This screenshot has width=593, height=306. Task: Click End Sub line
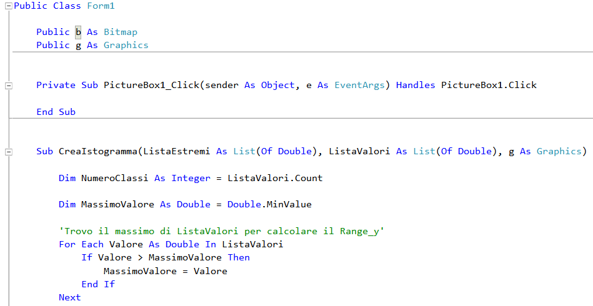pyautogui.click(x=56, y=112)
